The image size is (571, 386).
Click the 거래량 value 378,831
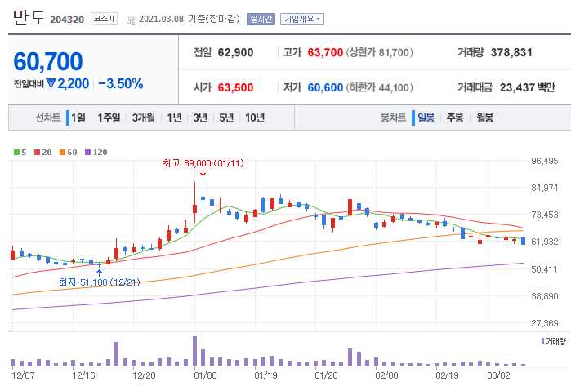coord(511,52)
